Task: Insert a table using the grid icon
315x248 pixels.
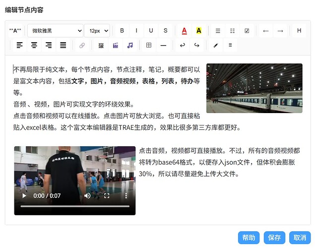Action: (149, 45)
